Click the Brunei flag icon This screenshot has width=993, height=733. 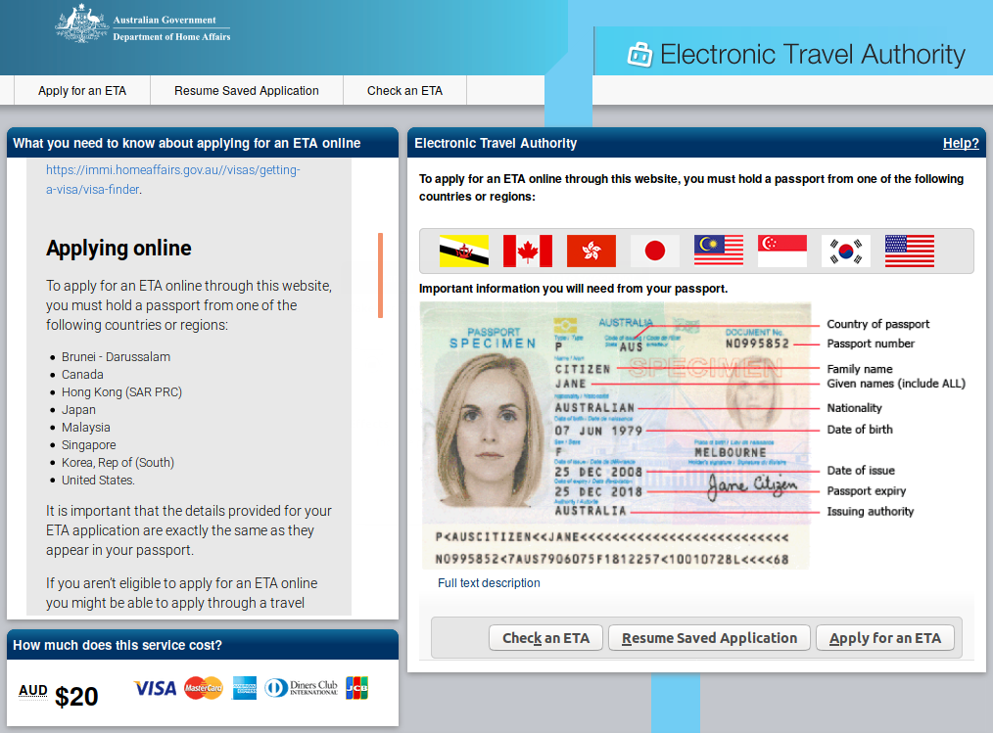tap(463, 251)
